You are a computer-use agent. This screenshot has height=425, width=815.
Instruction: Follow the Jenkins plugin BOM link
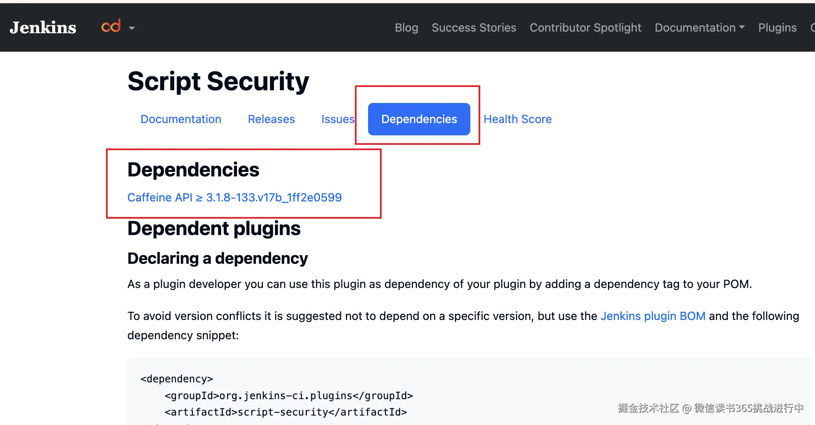(653, 316)
